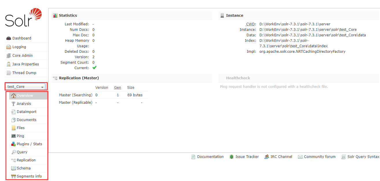Image resolution: width=380 pixels, height=181 pixels.
Task: Click the Dashboard gauge icon
Action: (9, 38)
